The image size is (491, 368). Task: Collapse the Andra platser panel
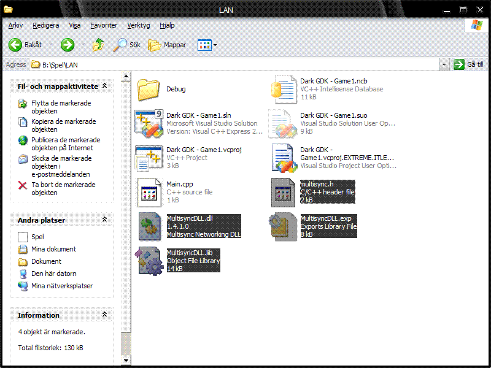[105, 220]
